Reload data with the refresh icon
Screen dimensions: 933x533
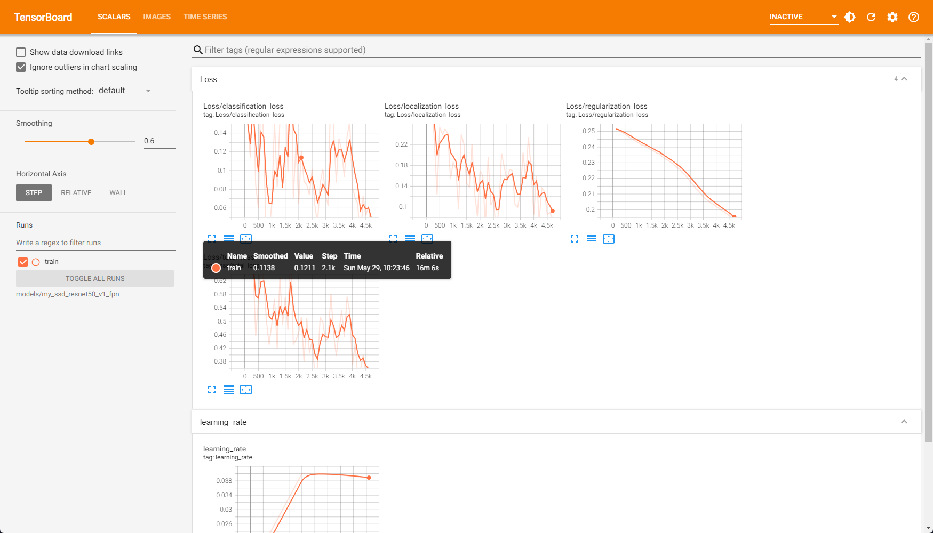[x=871, y=17]
